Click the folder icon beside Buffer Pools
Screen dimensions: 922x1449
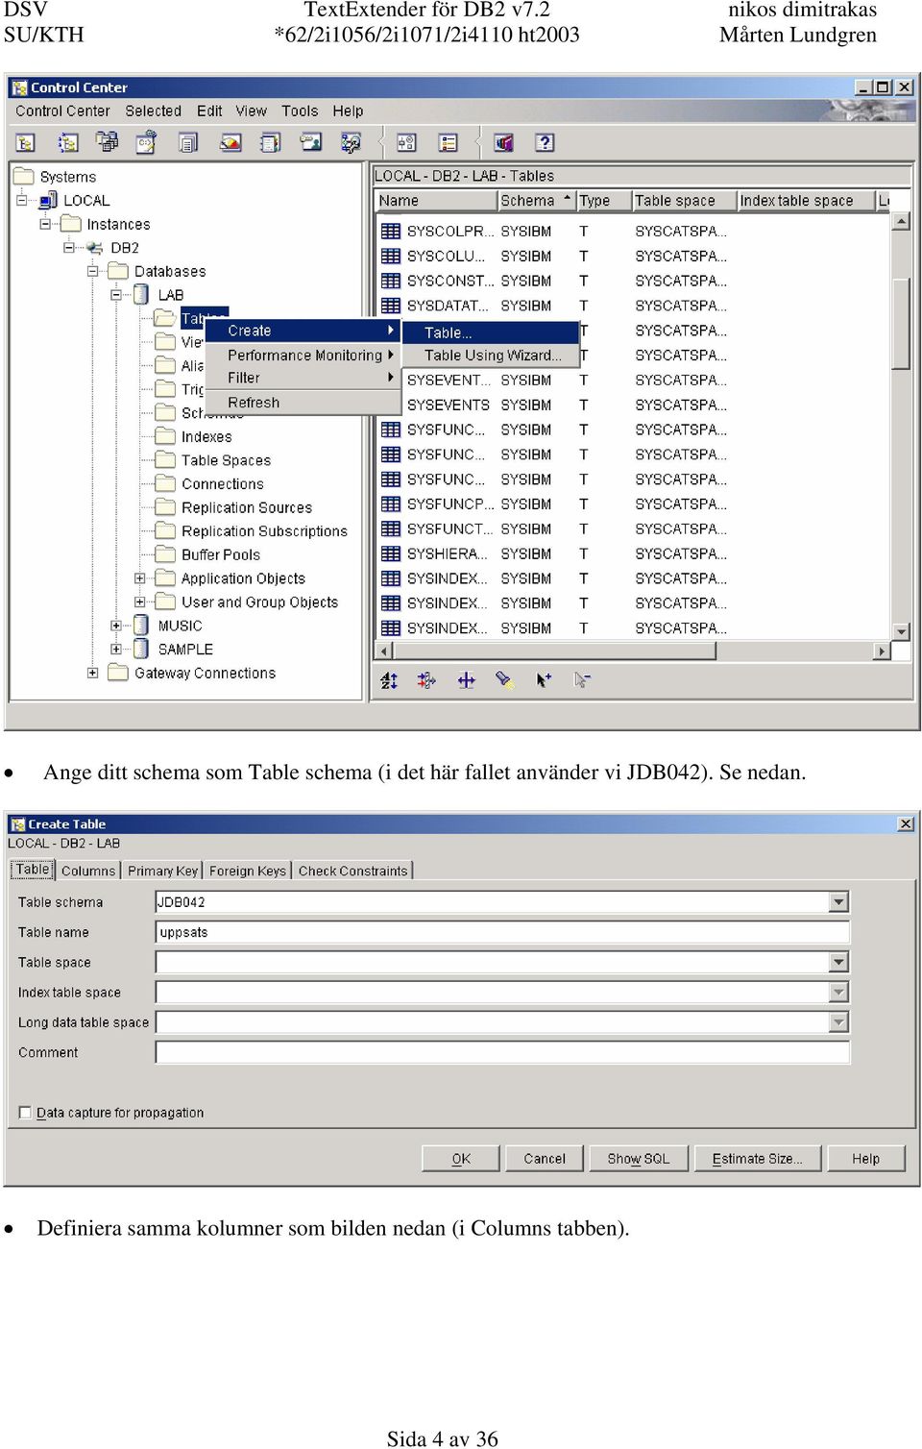coord(166,554)
